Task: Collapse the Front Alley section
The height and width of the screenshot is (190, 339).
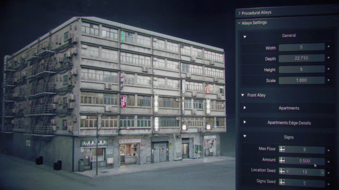Action: (243, 95)
